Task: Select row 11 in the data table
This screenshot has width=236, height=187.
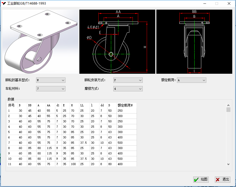Action: (72, 164)
